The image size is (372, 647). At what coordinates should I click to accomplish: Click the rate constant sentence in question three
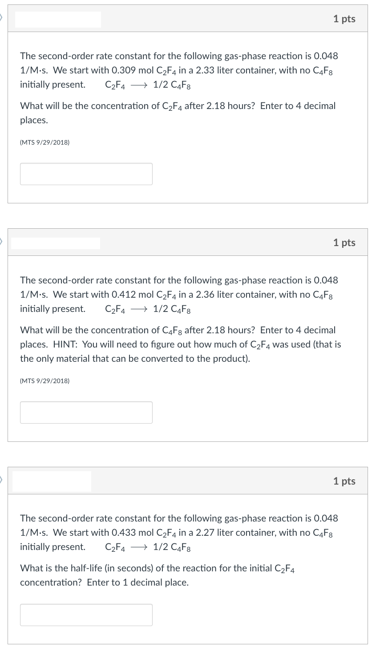(x=178, y=518)
